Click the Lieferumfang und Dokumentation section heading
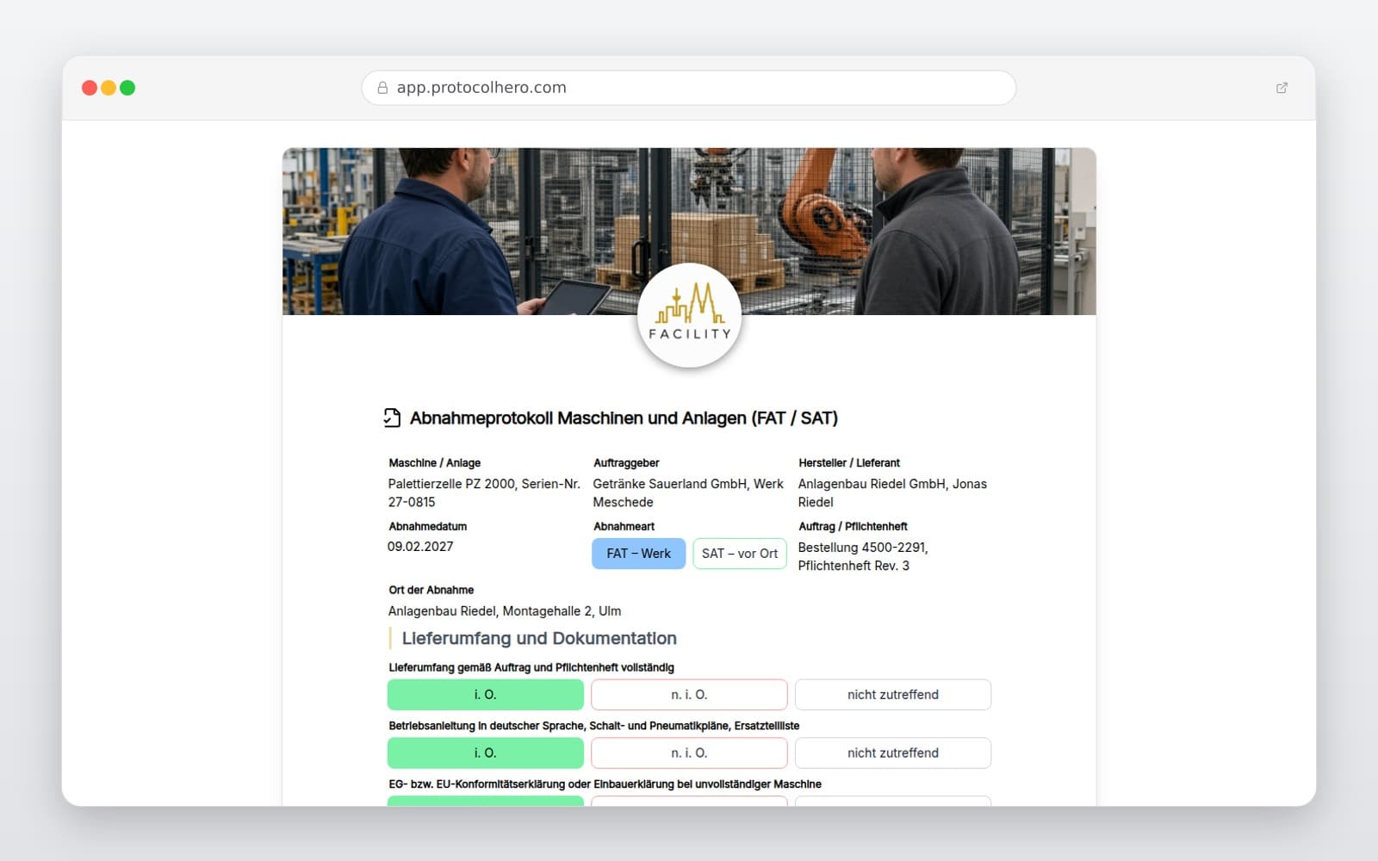This screenshot has height=861, width=1378. point(539,638)
